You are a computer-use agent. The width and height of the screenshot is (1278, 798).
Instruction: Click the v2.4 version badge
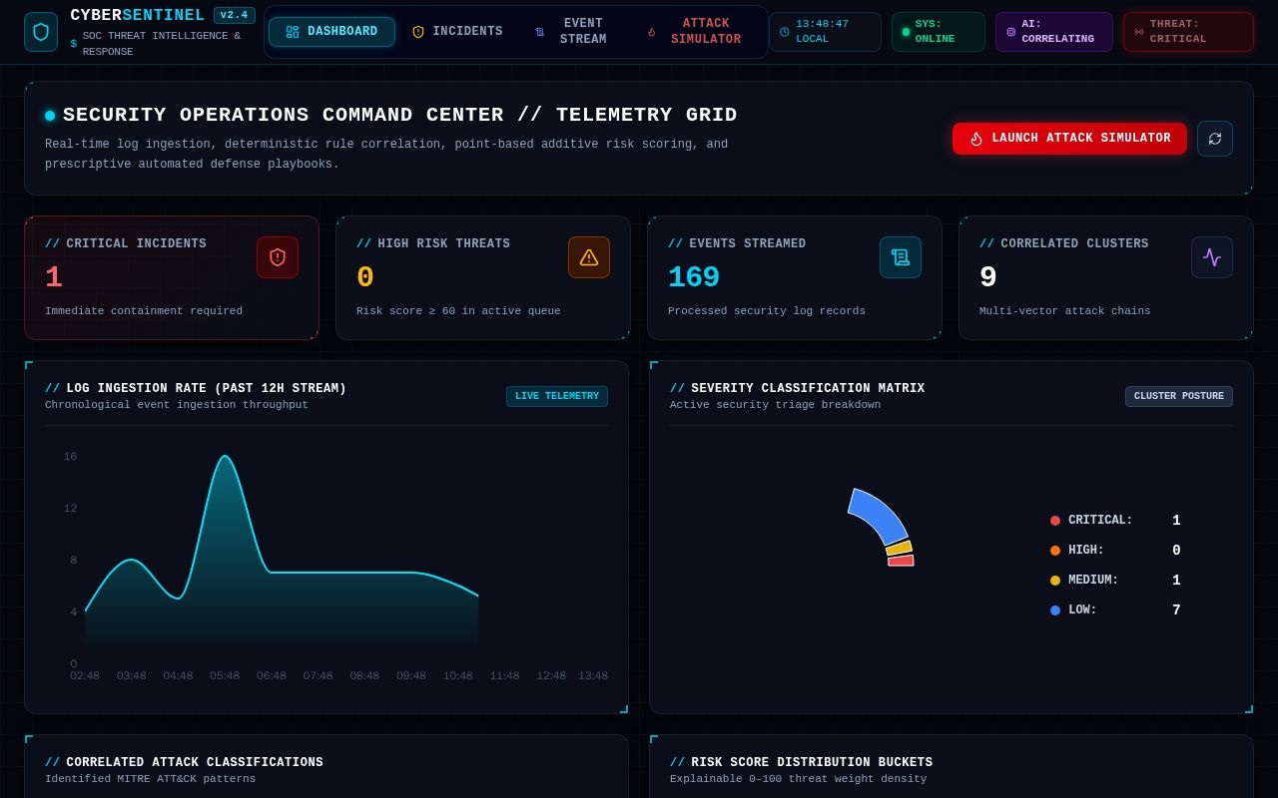(x=235, y=15)
